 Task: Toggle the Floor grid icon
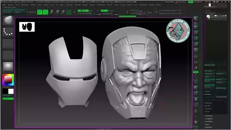[196, 56]
